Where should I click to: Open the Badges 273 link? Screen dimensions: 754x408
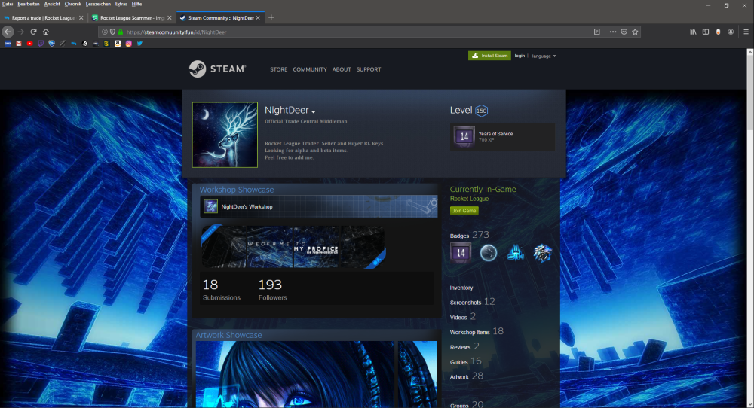pyautogui.click(x=469, y=235)
